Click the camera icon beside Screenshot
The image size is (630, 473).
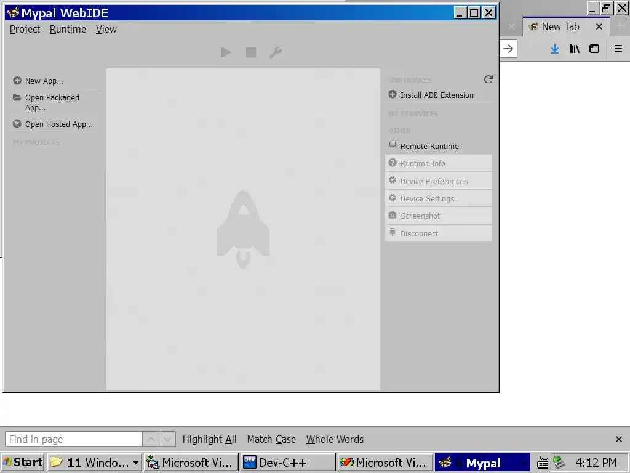(393, 215)
